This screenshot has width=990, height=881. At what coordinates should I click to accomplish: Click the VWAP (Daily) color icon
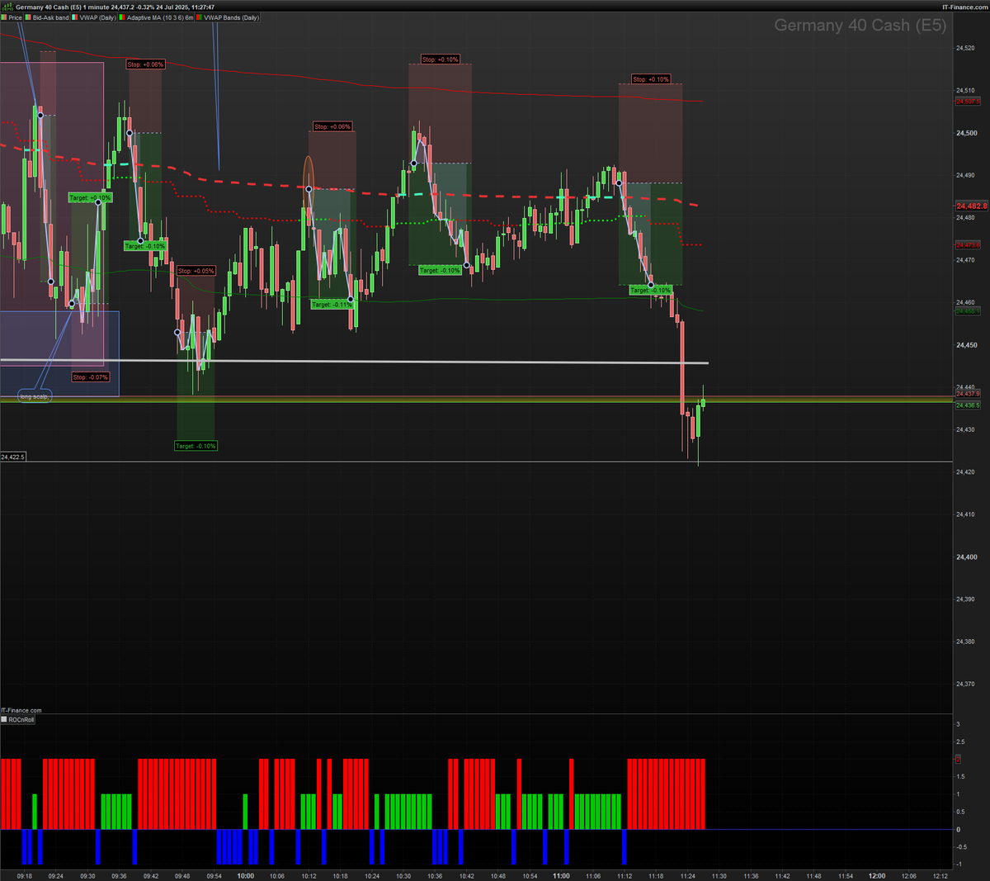[74, 17]
